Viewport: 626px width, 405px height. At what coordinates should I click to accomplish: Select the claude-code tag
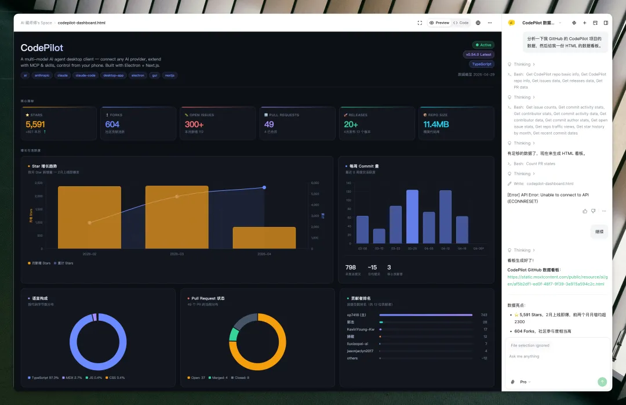point(85,75)
